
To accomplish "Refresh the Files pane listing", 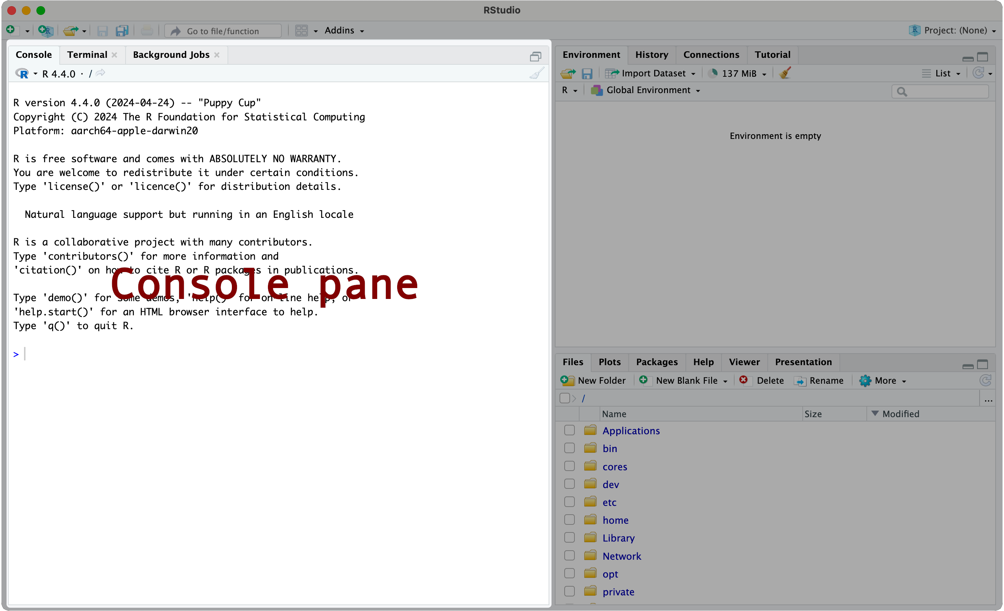I will pos(985,381).
